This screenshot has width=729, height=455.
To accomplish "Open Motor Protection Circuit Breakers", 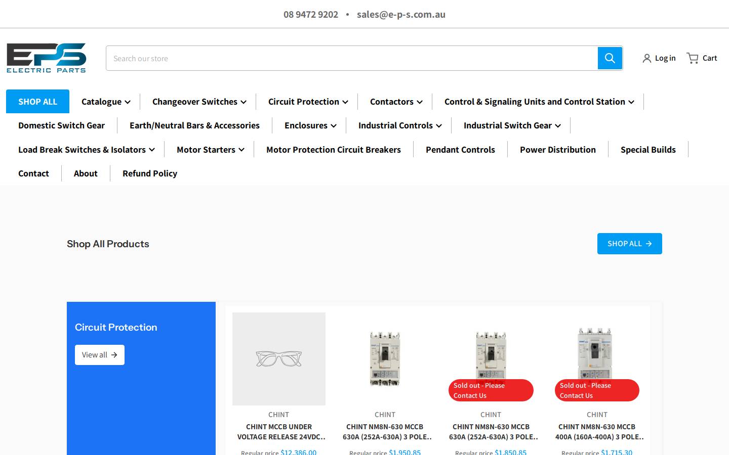I will pyautogui.click(x=334, y=150).
